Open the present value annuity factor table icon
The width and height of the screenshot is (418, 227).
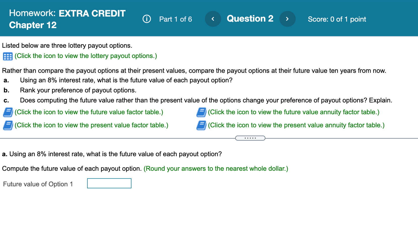(x=201, y=125)
